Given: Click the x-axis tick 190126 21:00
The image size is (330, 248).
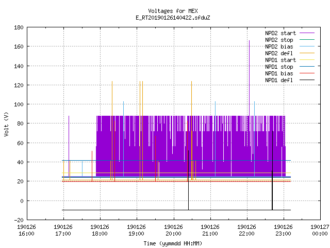Looking at the screenshot, I should tap(210, 230).
